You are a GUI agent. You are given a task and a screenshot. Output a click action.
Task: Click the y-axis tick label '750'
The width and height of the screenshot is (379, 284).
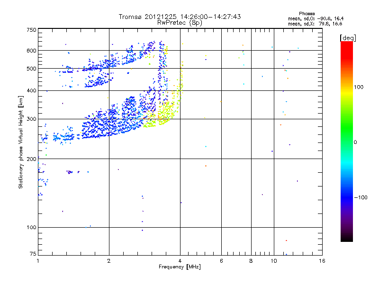tap(31, 30)
